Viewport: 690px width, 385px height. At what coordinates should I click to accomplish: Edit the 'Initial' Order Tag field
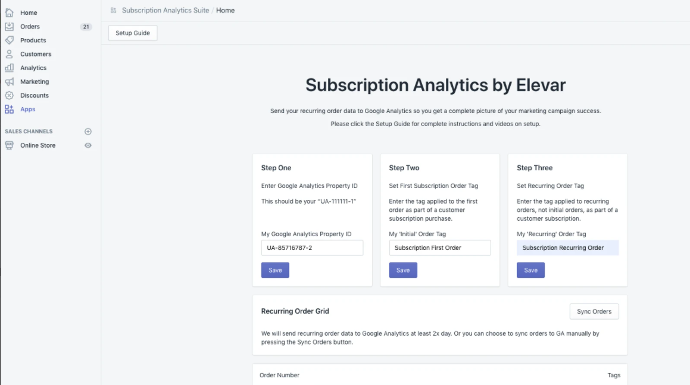pyautogui.click(x=440, y=248)
